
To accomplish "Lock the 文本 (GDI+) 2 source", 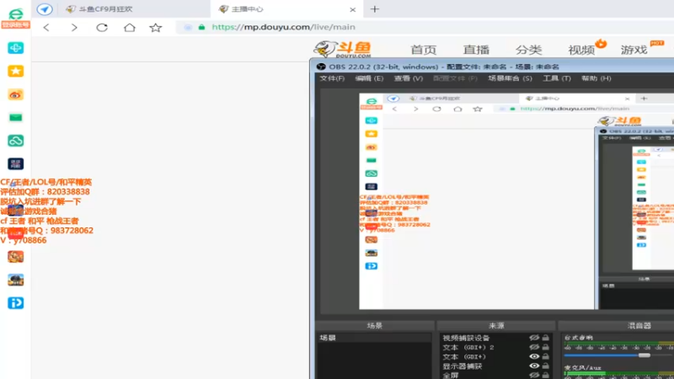I will pyautogui.click(x=545, y=347).
